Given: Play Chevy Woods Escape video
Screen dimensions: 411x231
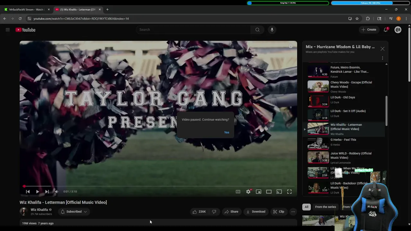Looking at the screenshot, I should click(346, 86).
